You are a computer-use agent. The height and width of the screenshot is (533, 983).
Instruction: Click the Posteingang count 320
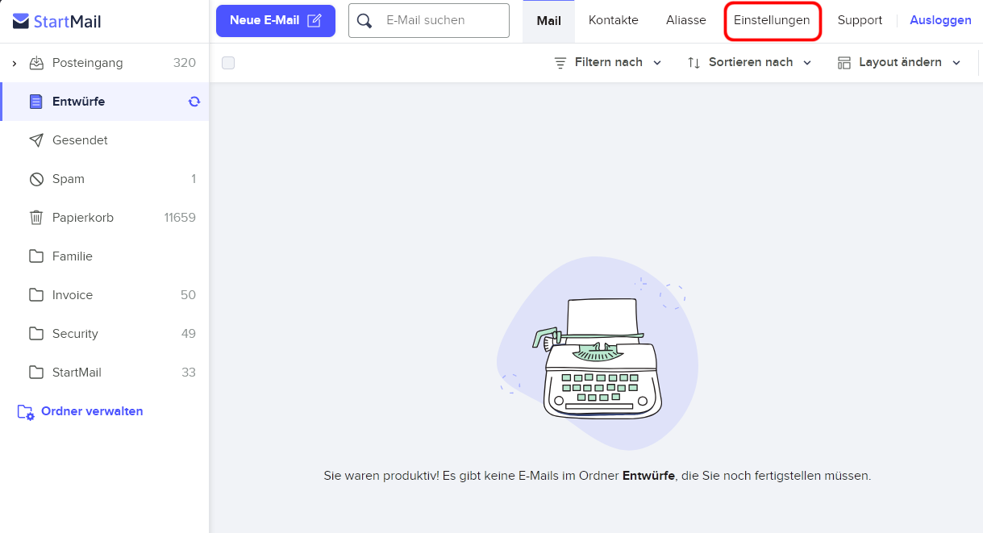tap(185, 63)
